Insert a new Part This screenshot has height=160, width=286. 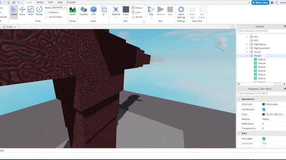(x=93, y=11)
